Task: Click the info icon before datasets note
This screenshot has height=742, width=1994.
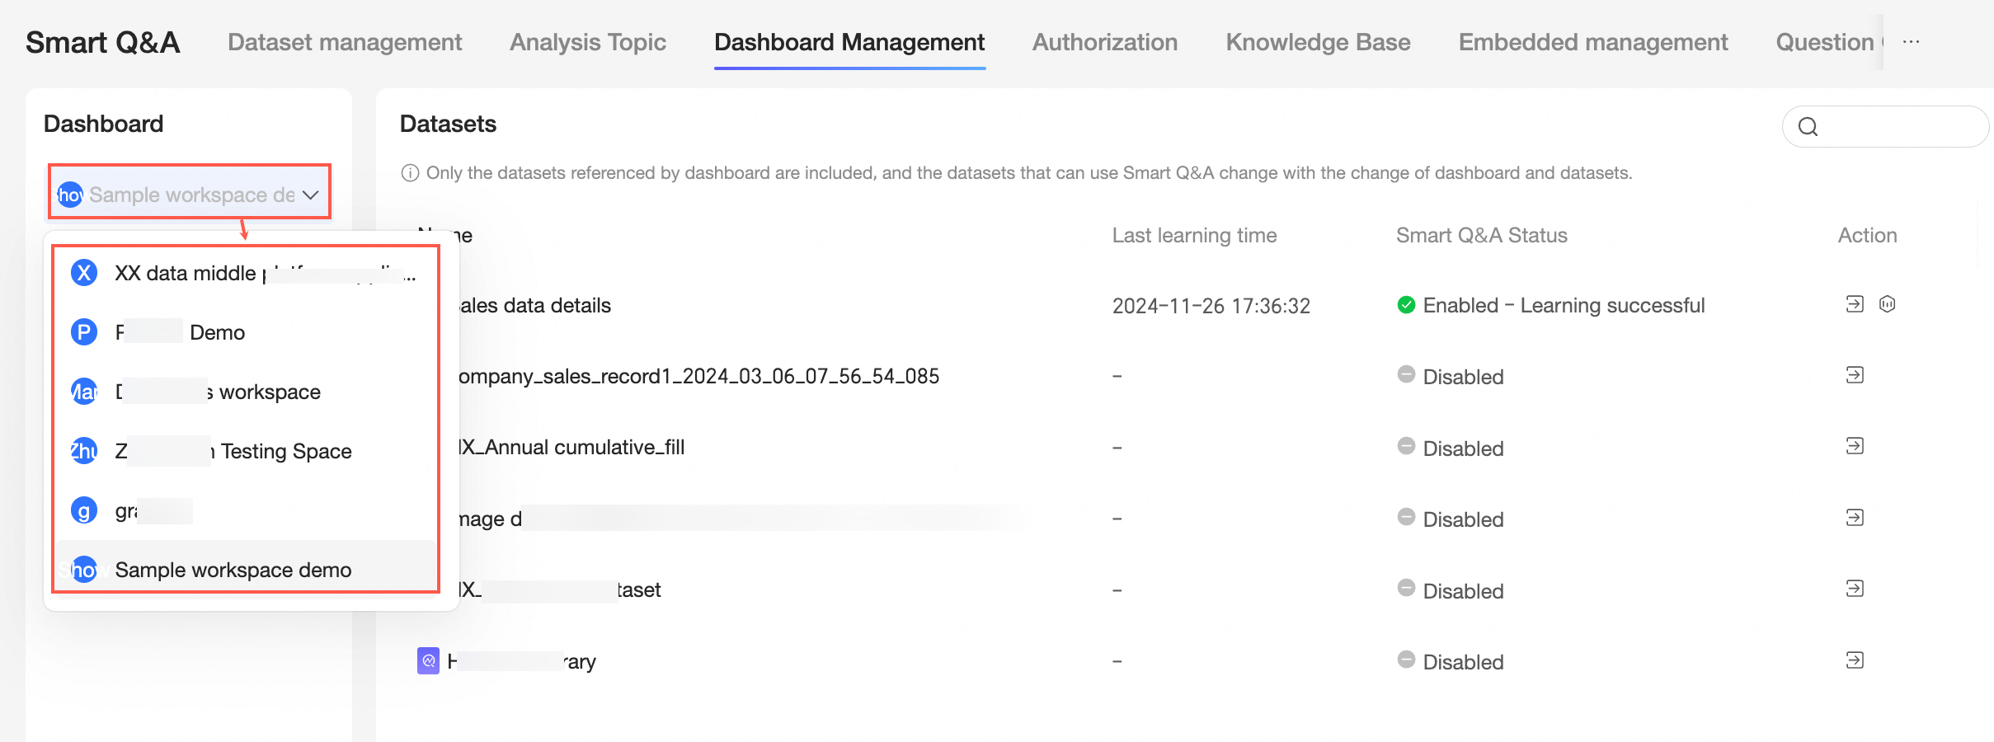Action: pyautogui.click(x=410, y=173)
